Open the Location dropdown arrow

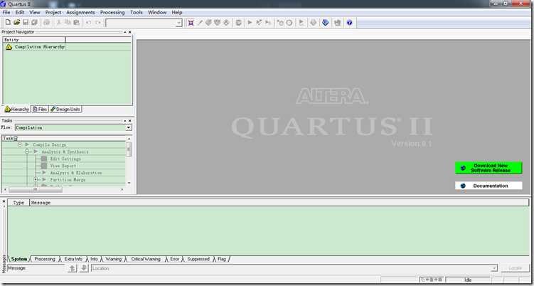(x=494, y=268)
